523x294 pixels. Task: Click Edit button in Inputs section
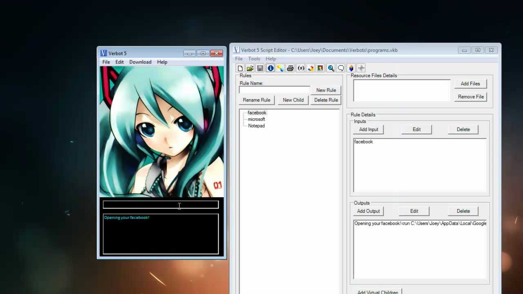tap(416, 129)
